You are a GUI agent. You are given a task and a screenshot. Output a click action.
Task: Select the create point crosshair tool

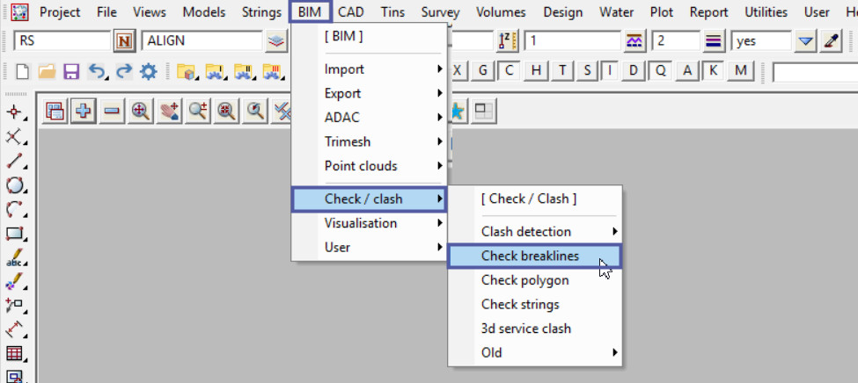[15, 112]
